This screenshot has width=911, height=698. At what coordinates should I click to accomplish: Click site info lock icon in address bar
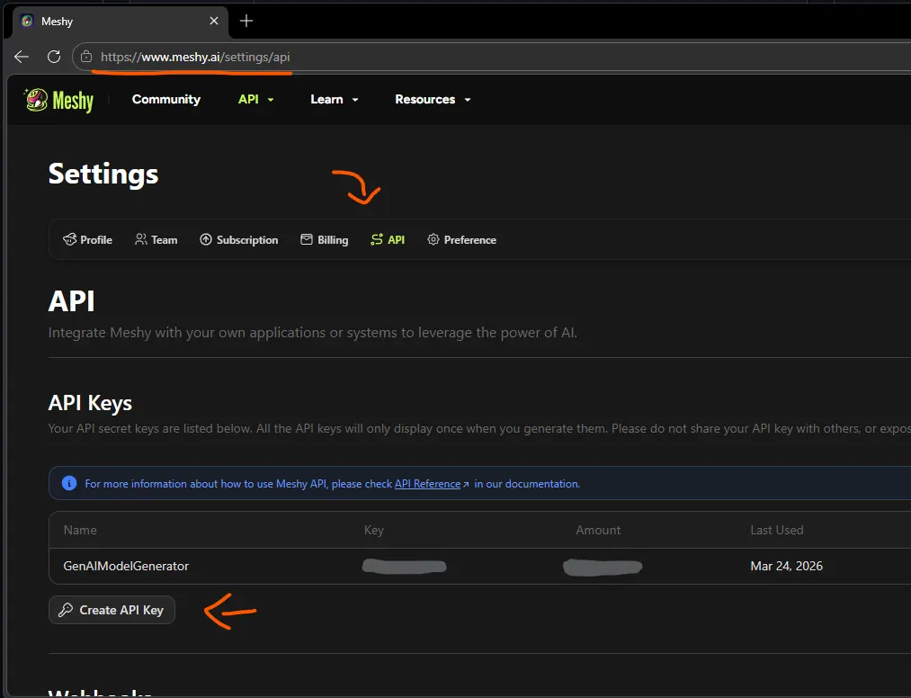pos(86,57)
